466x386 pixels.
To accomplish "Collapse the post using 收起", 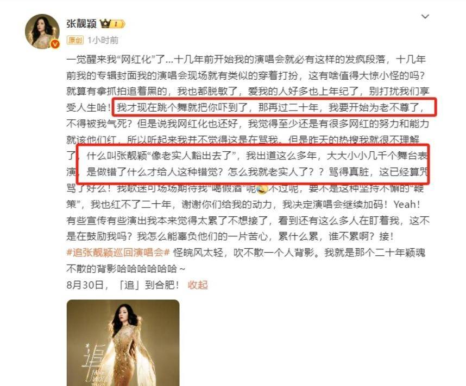I will (x=198, y=285).
